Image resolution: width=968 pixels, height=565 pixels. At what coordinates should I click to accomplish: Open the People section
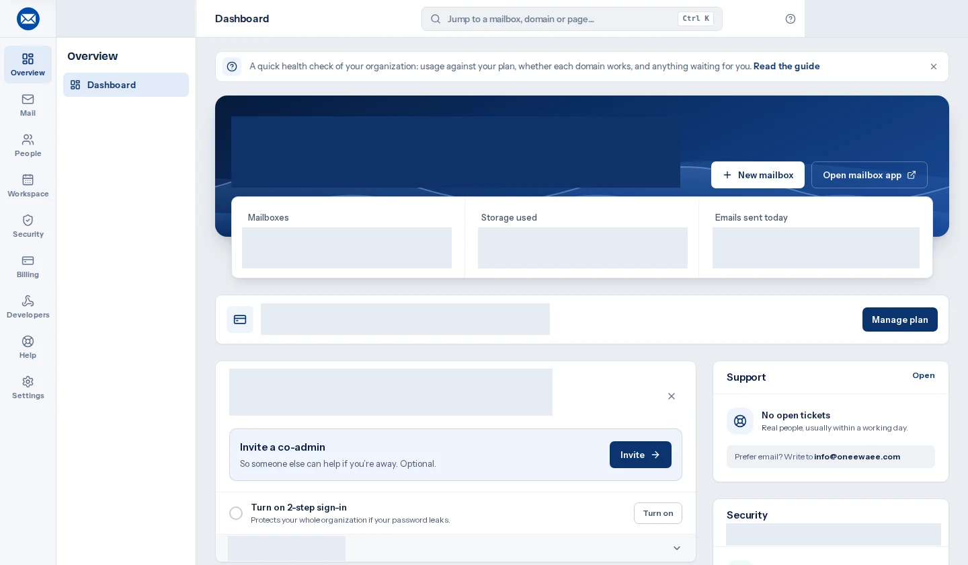click(28, 145)
